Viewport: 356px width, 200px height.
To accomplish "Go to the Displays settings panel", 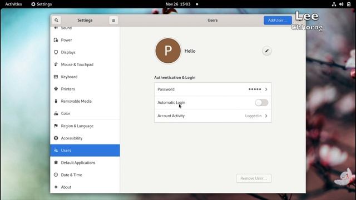I will click(85, 52).
